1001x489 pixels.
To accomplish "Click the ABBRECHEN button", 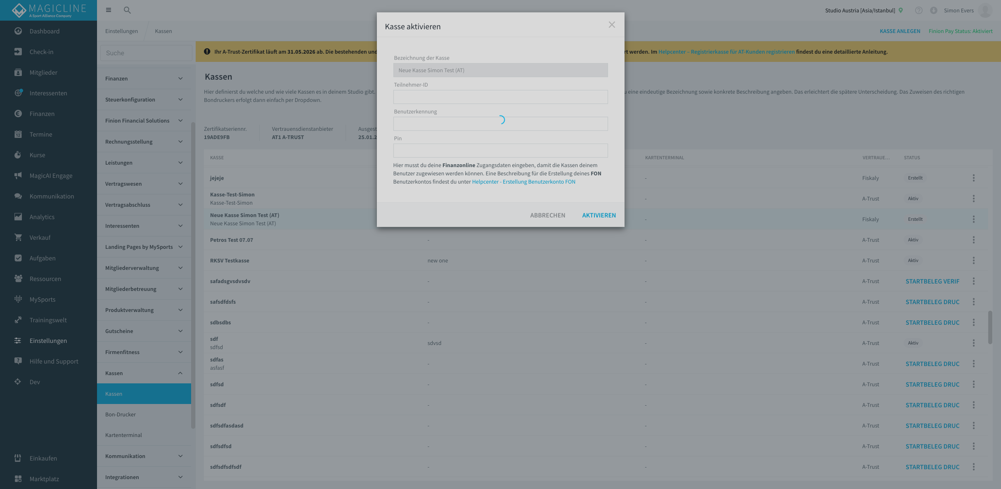I will tap(547, 215).
